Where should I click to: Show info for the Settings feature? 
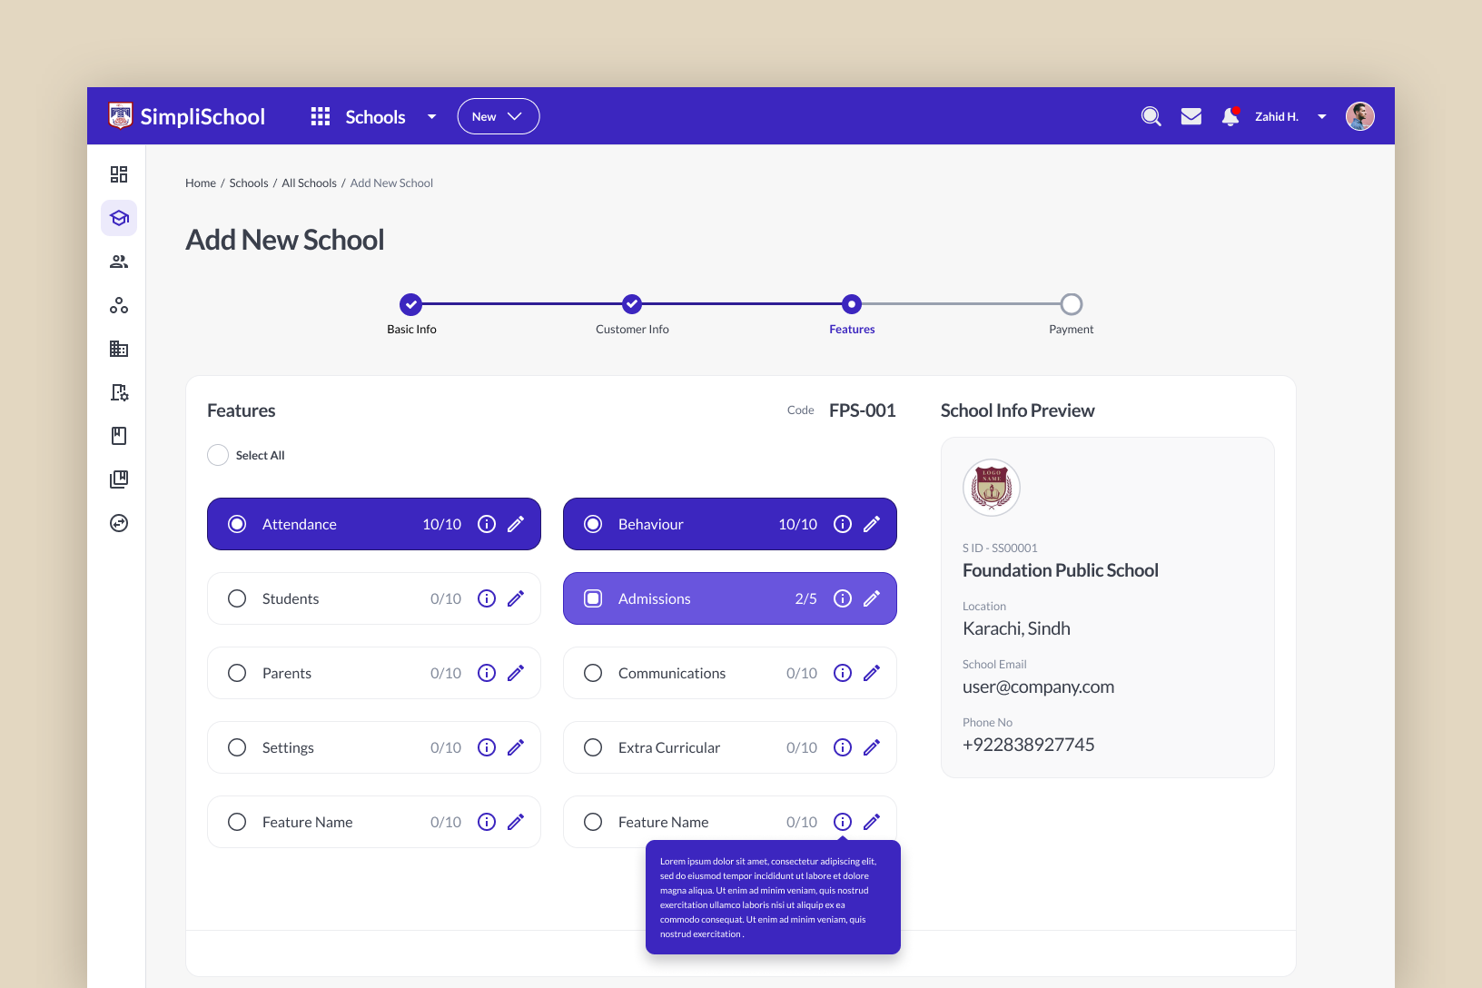(487, 747)
